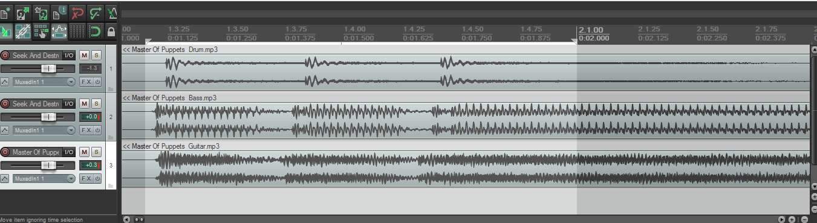Toggle the snap magnet toolbar icon
This screenshot has width=817, height=223.
pyautogui.click(x=95, y=31)
